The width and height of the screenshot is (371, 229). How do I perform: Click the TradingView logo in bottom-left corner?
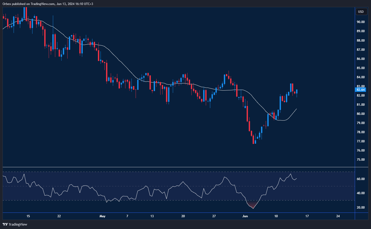click(15, 224)
